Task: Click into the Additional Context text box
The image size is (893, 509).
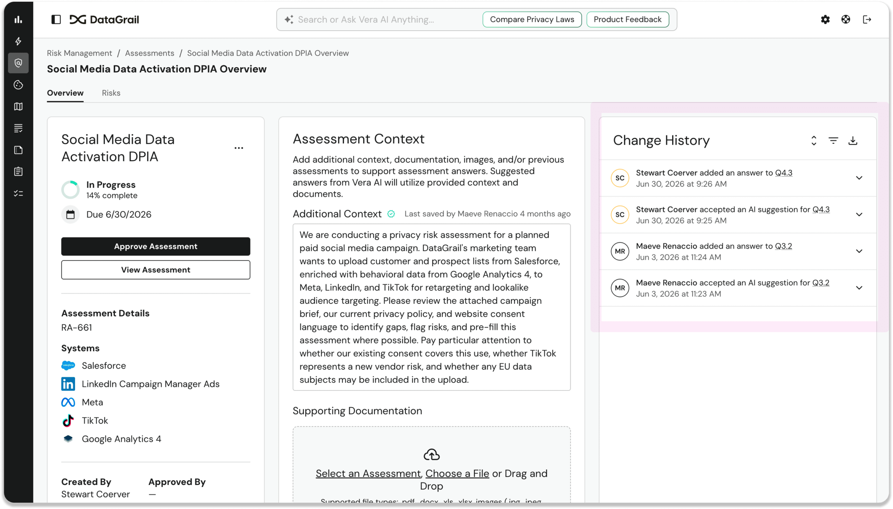Action: tap(431, 307)
